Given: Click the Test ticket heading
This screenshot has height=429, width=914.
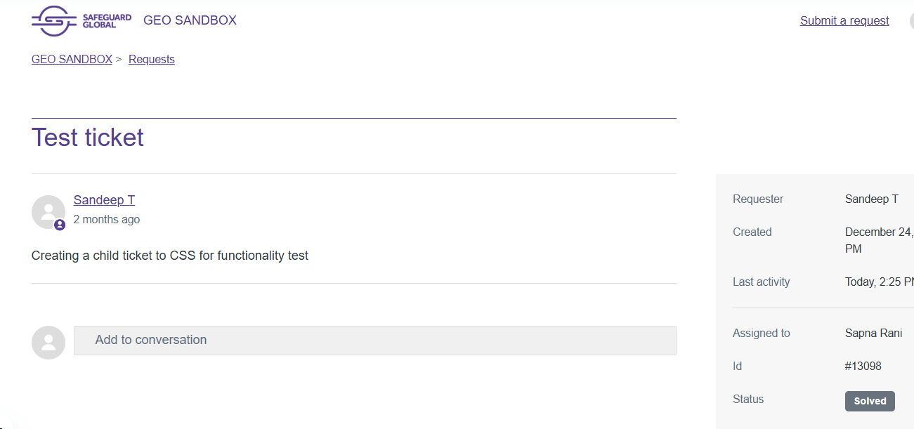Looking at the screenshot, I should [x=88, y=138].
